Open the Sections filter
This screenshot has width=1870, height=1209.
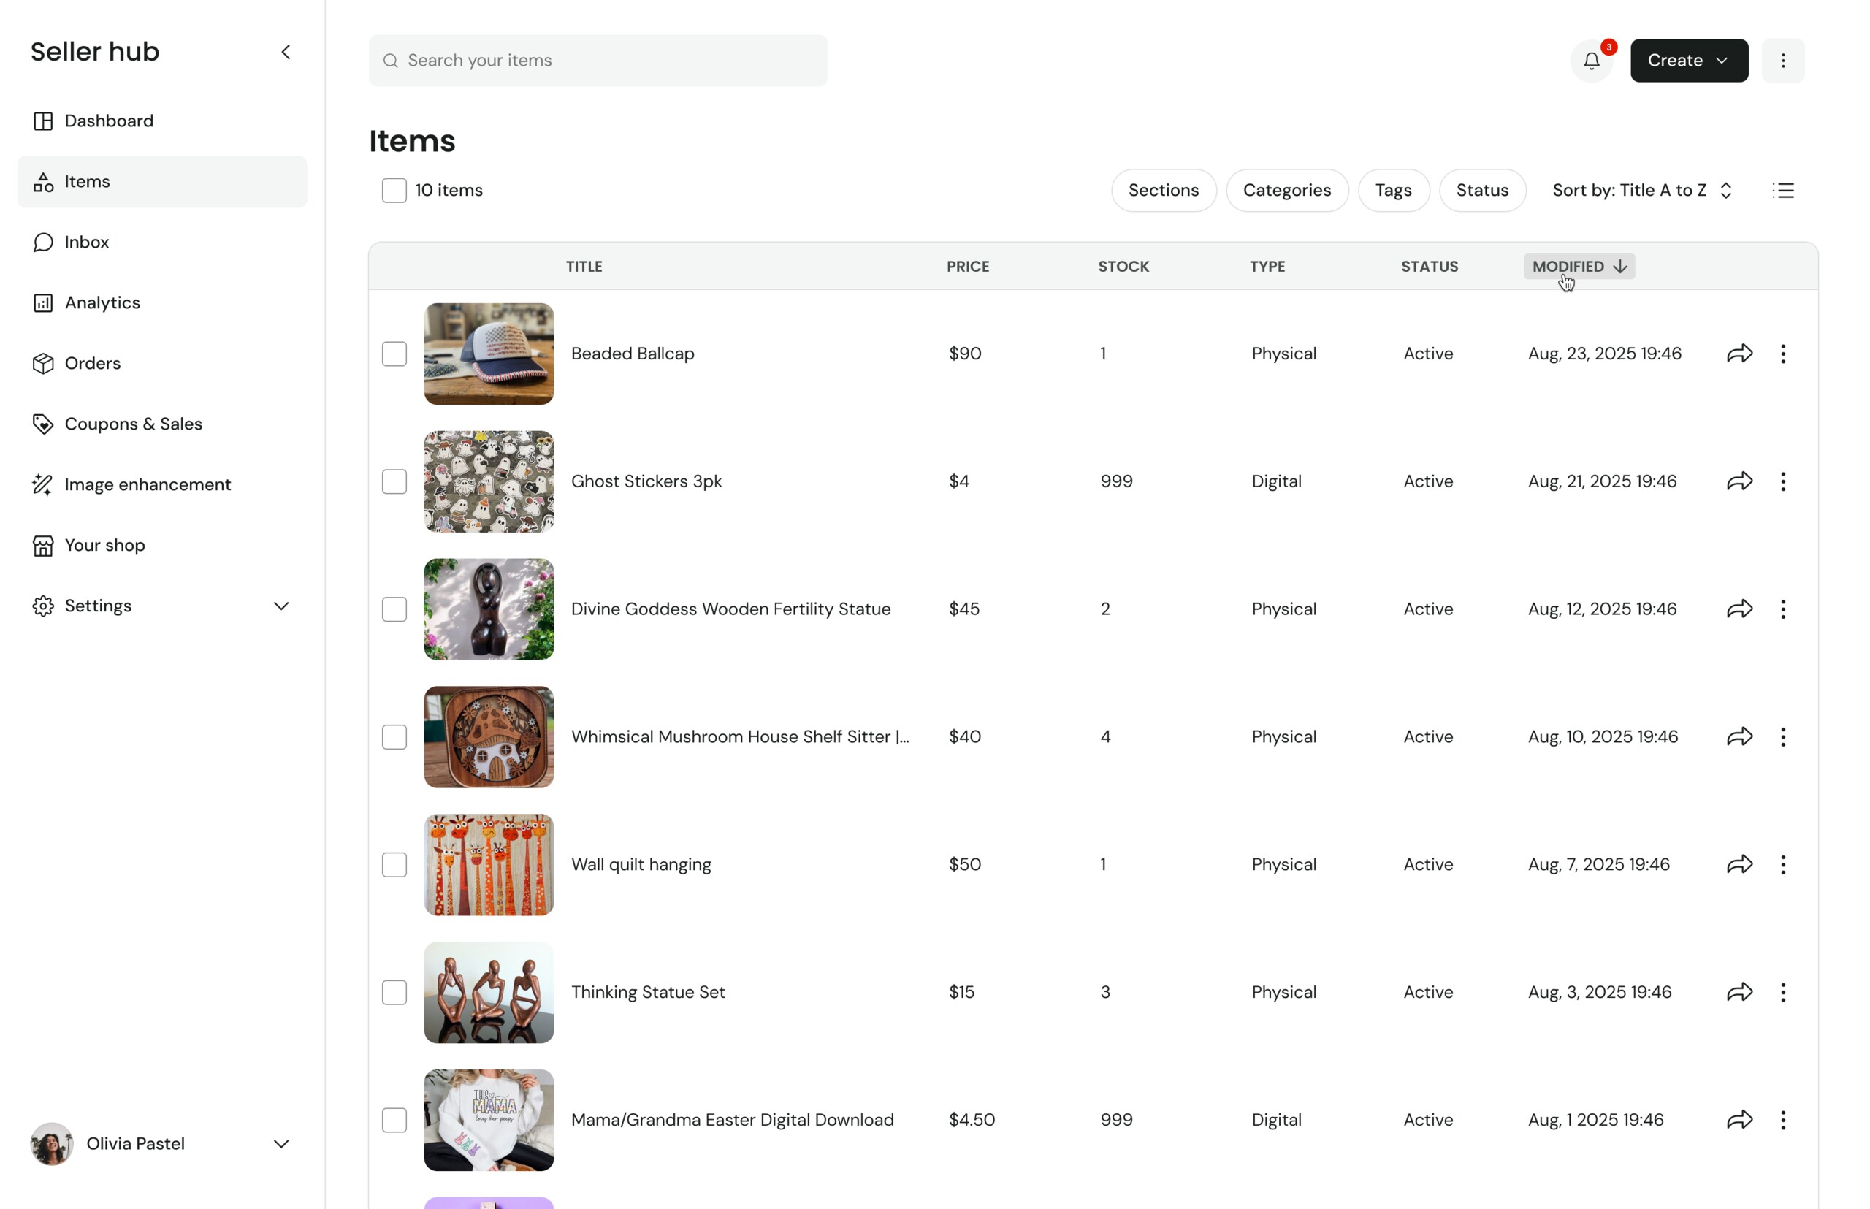1164,191
